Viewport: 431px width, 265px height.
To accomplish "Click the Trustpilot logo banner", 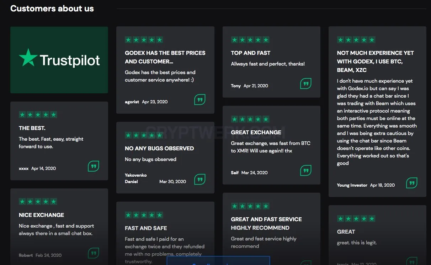I will pos(59,60).
